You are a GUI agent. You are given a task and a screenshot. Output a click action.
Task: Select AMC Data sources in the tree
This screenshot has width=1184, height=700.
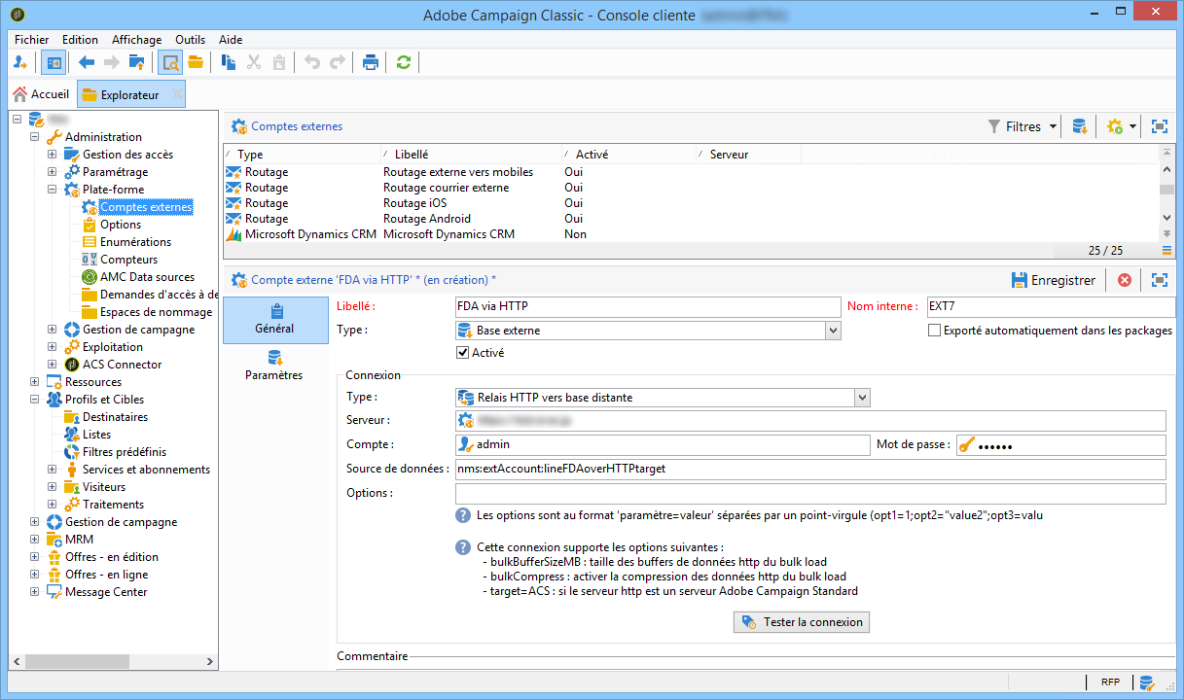(147, 277)
